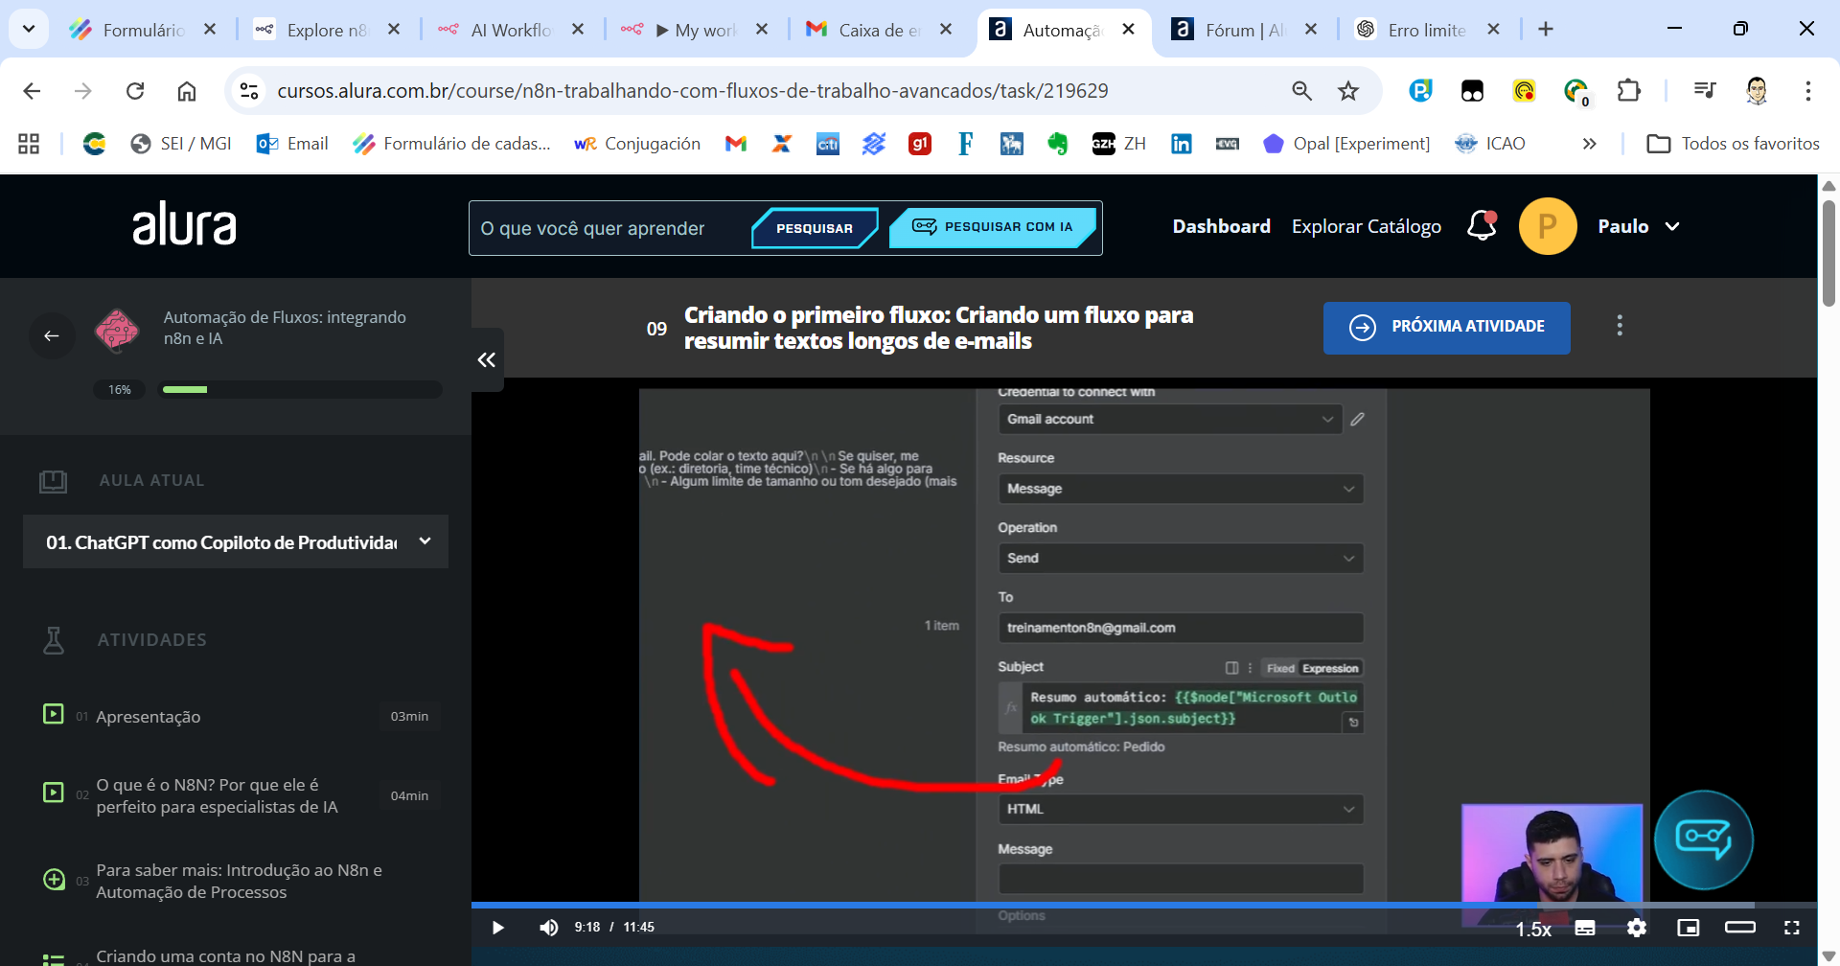This screenshot has height=966, width=1840.
Task: Open the video subtitles captions icon
Action: [1586, 927]
